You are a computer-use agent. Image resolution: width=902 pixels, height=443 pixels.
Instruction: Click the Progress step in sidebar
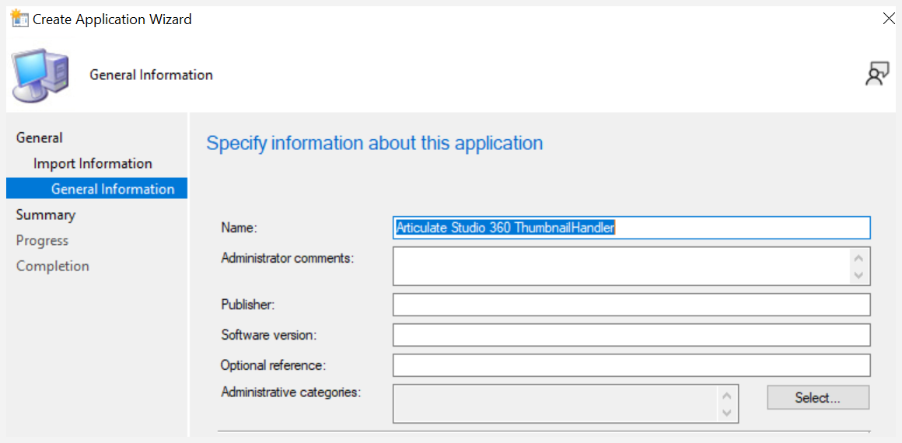coord(42,240)
